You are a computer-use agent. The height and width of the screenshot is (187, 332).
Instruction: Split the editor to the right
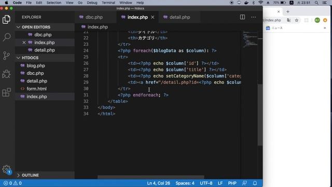pyautogui.click(x=242, y=17)
